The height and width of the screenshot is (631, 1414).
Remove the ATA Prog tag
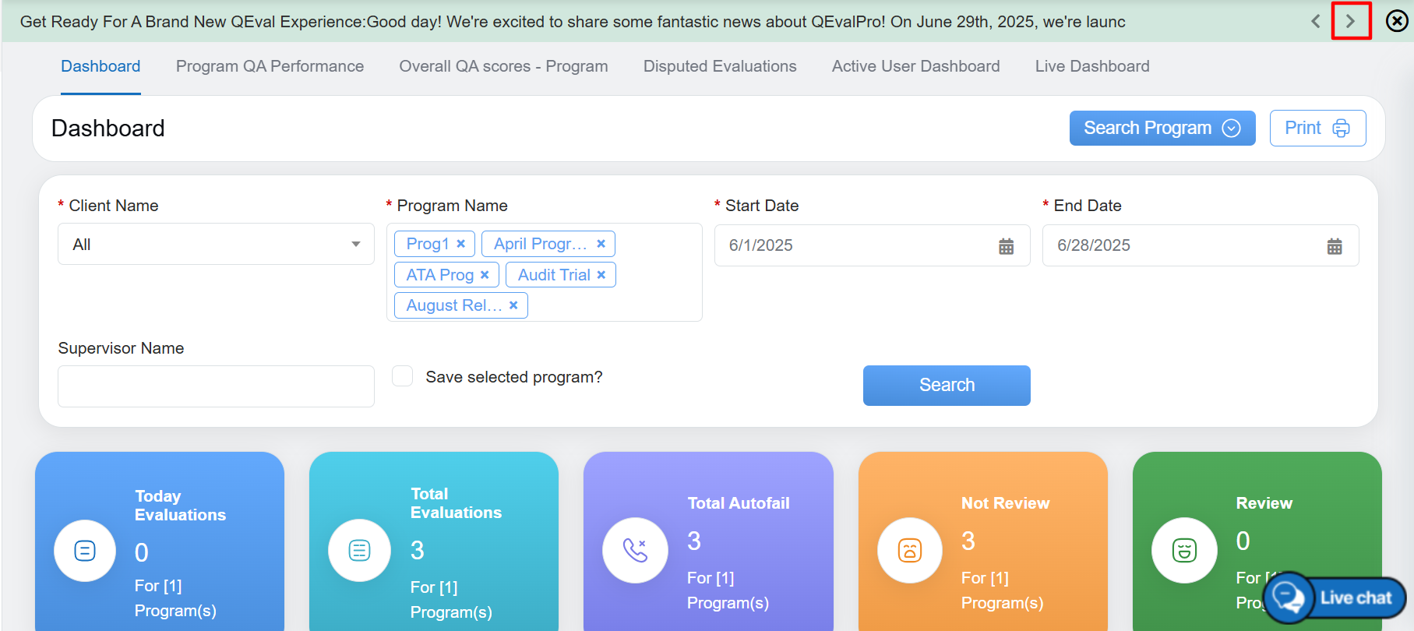point(485,275)
